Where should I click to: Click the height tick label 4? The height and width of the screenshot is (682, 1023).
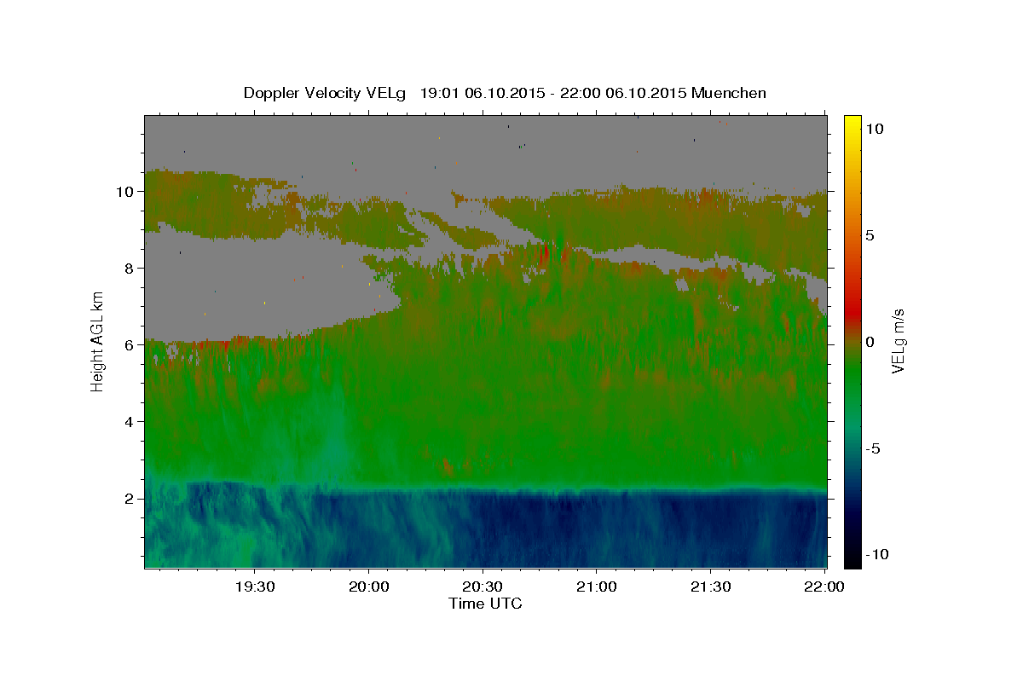pyautogui.click(x=131, y=422)
